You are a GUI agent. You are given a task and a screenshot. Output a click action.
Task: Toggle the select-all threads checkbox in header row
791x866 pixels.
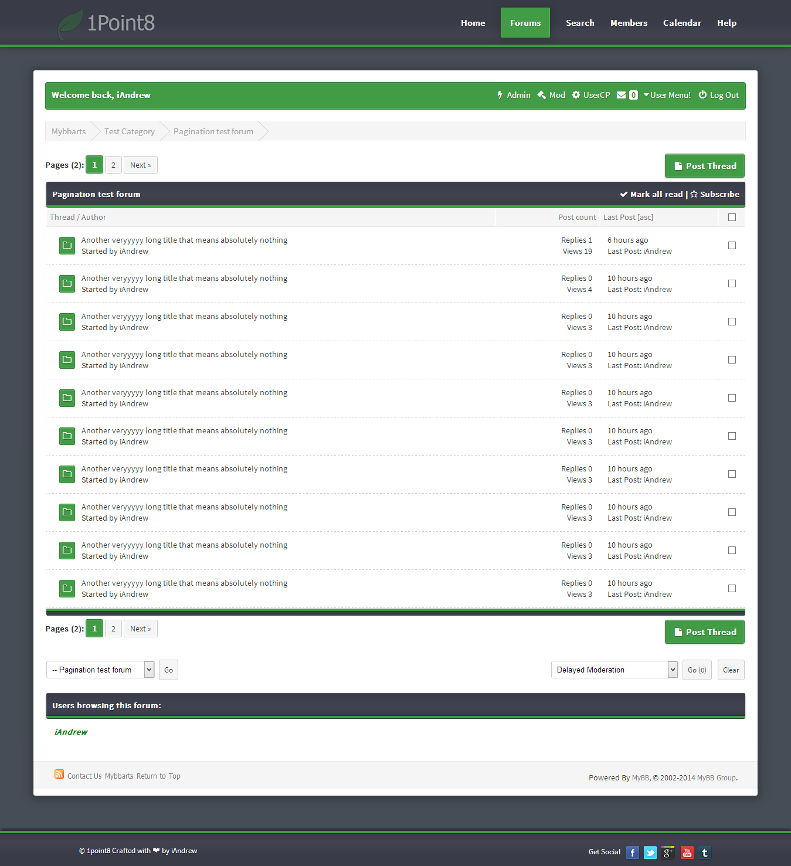[x=732, y=218]
